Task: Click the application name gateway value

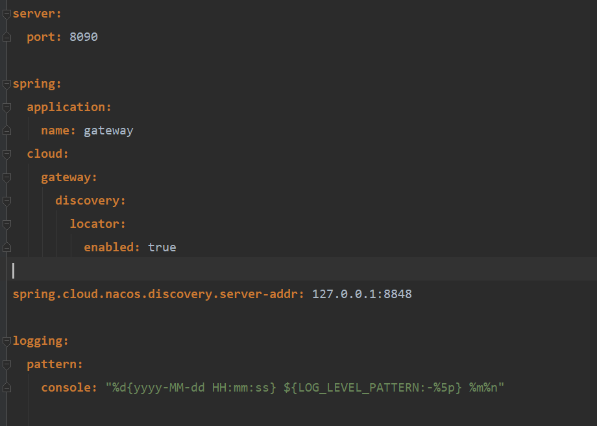Action: click(108, 130)
